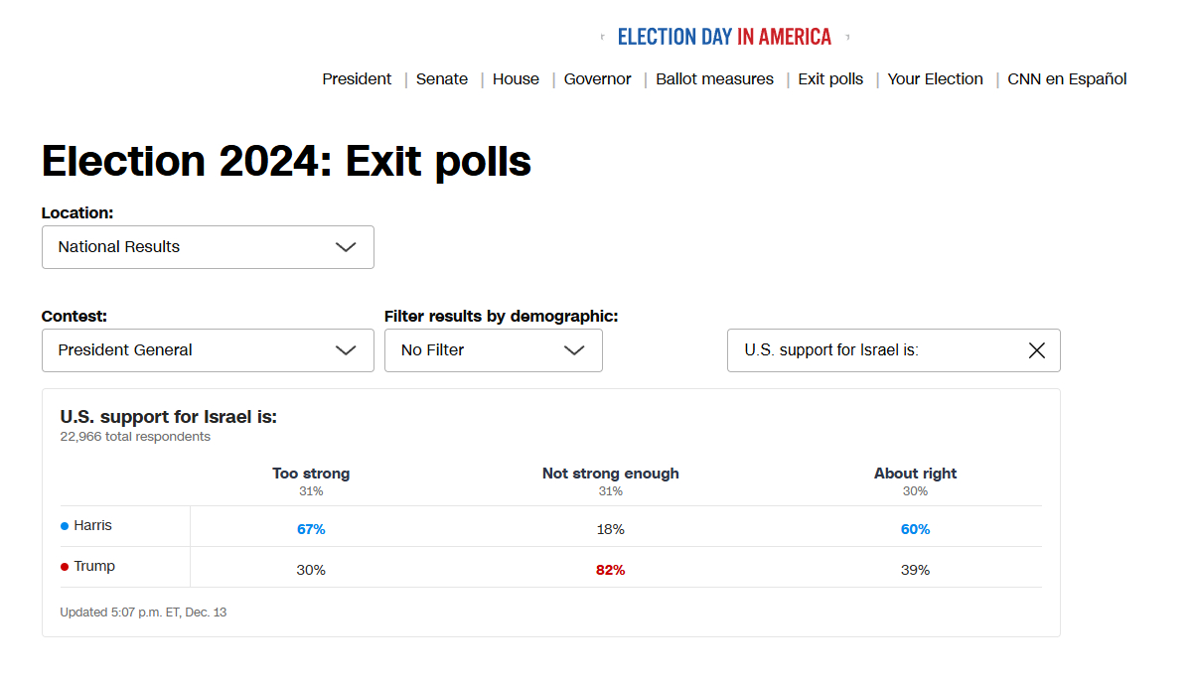Open the Senate results page
The image size is (1195, 681).
point(442,79)
